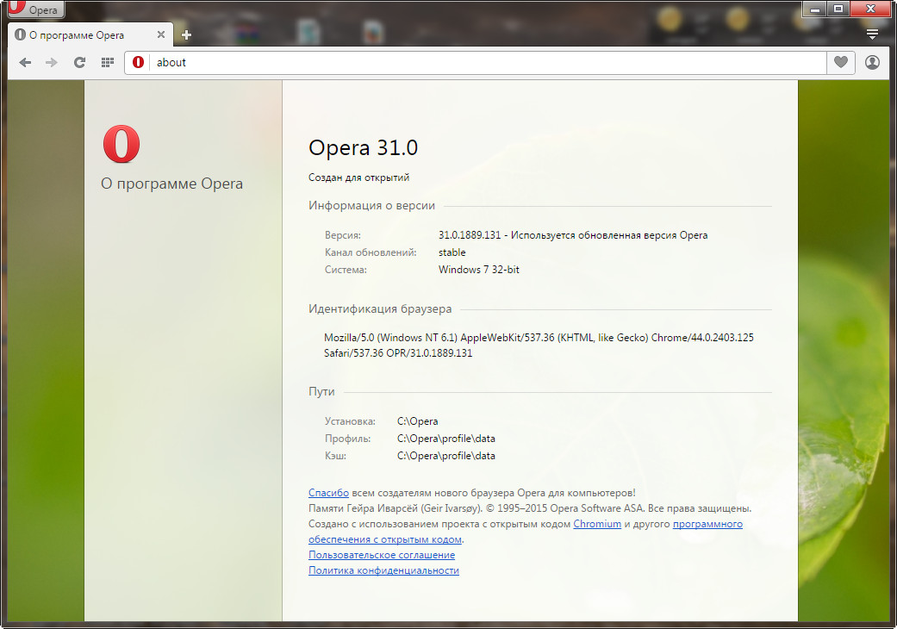Open Speed Dial grid icon
Image resolution: width=897 pixels, height=629 pixels.
(107, 62)
